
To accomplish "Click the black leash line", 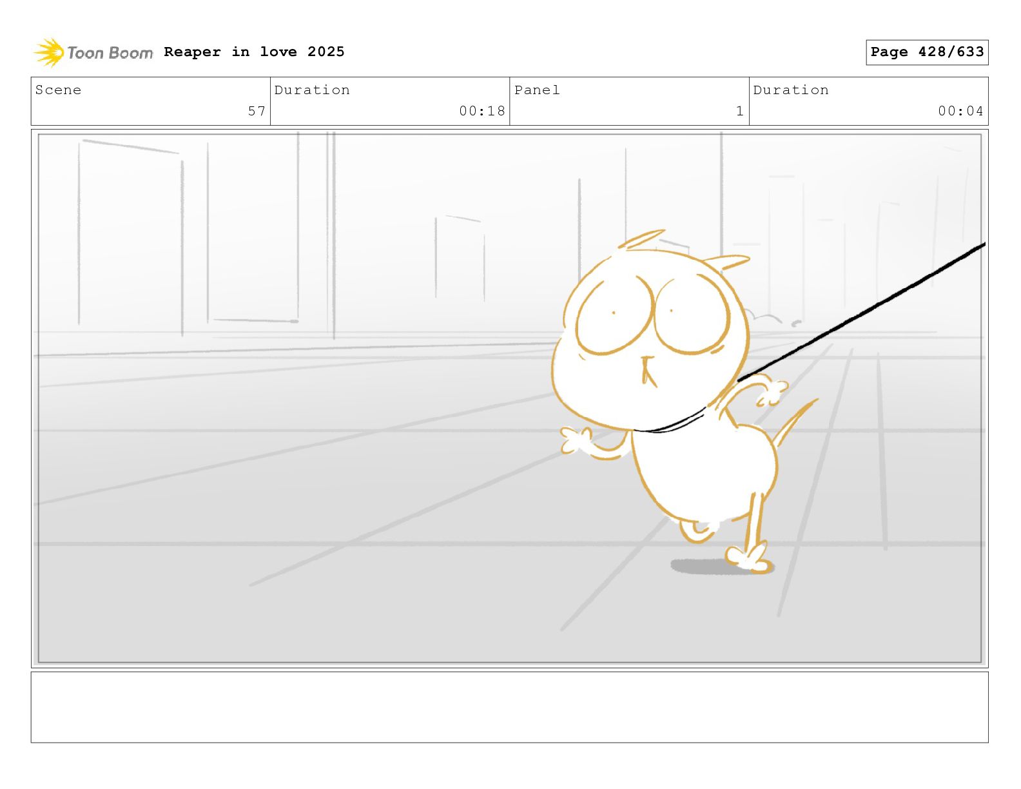I will [861, 312].
